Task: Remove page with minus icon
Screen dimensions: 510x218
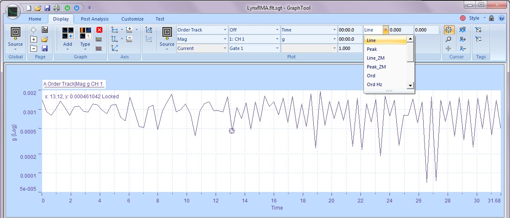Action: [34, 48]
